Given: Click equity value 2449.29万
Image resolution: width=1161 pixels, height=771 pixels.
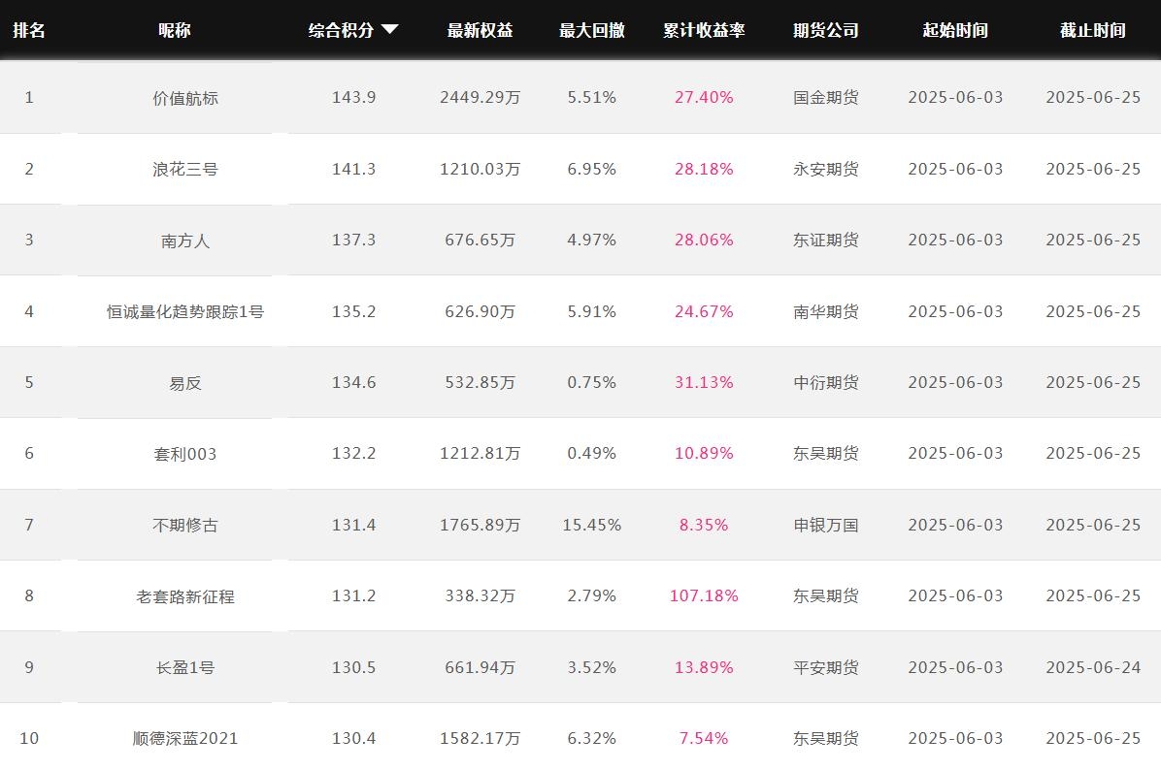Looking at the screenshot, I should 480,98.
